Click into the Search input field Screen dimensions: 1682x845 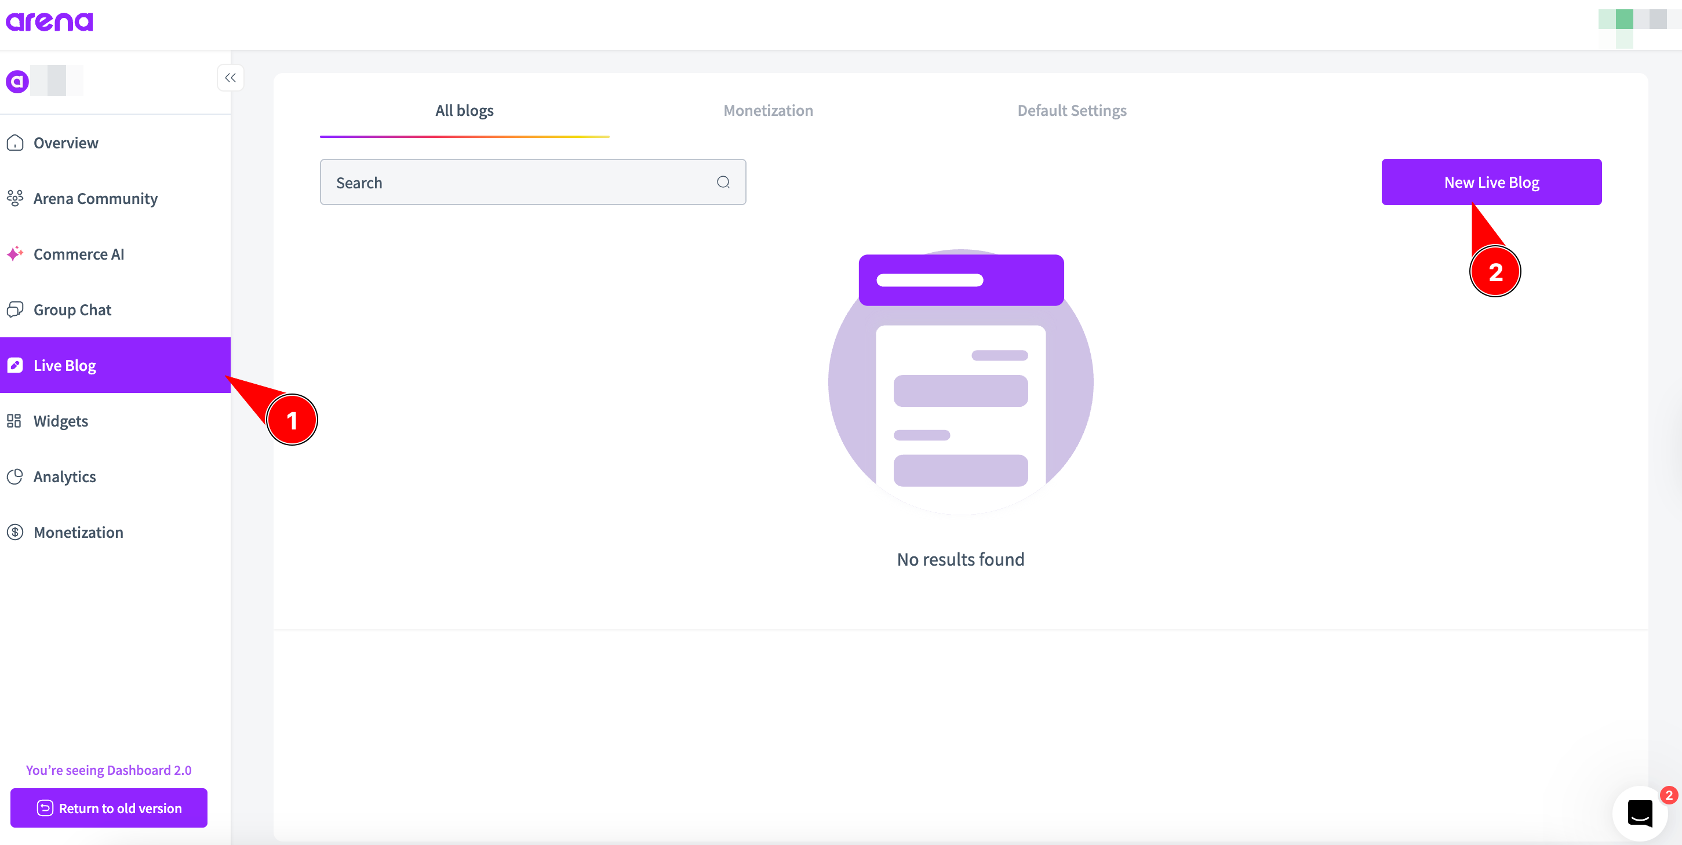tap(516, 182)
